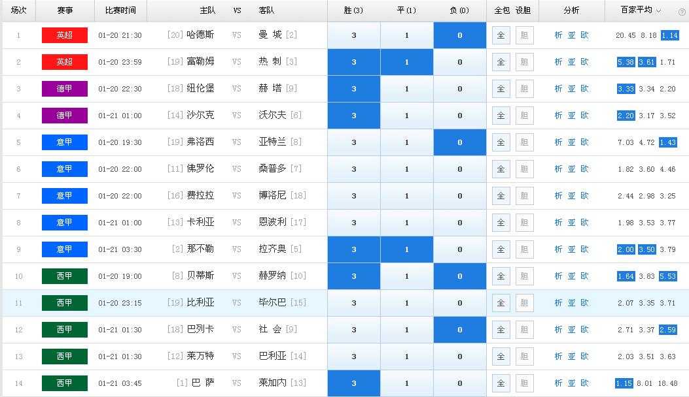Click 全 button for match 14 巴萨

tap(501, 383)
